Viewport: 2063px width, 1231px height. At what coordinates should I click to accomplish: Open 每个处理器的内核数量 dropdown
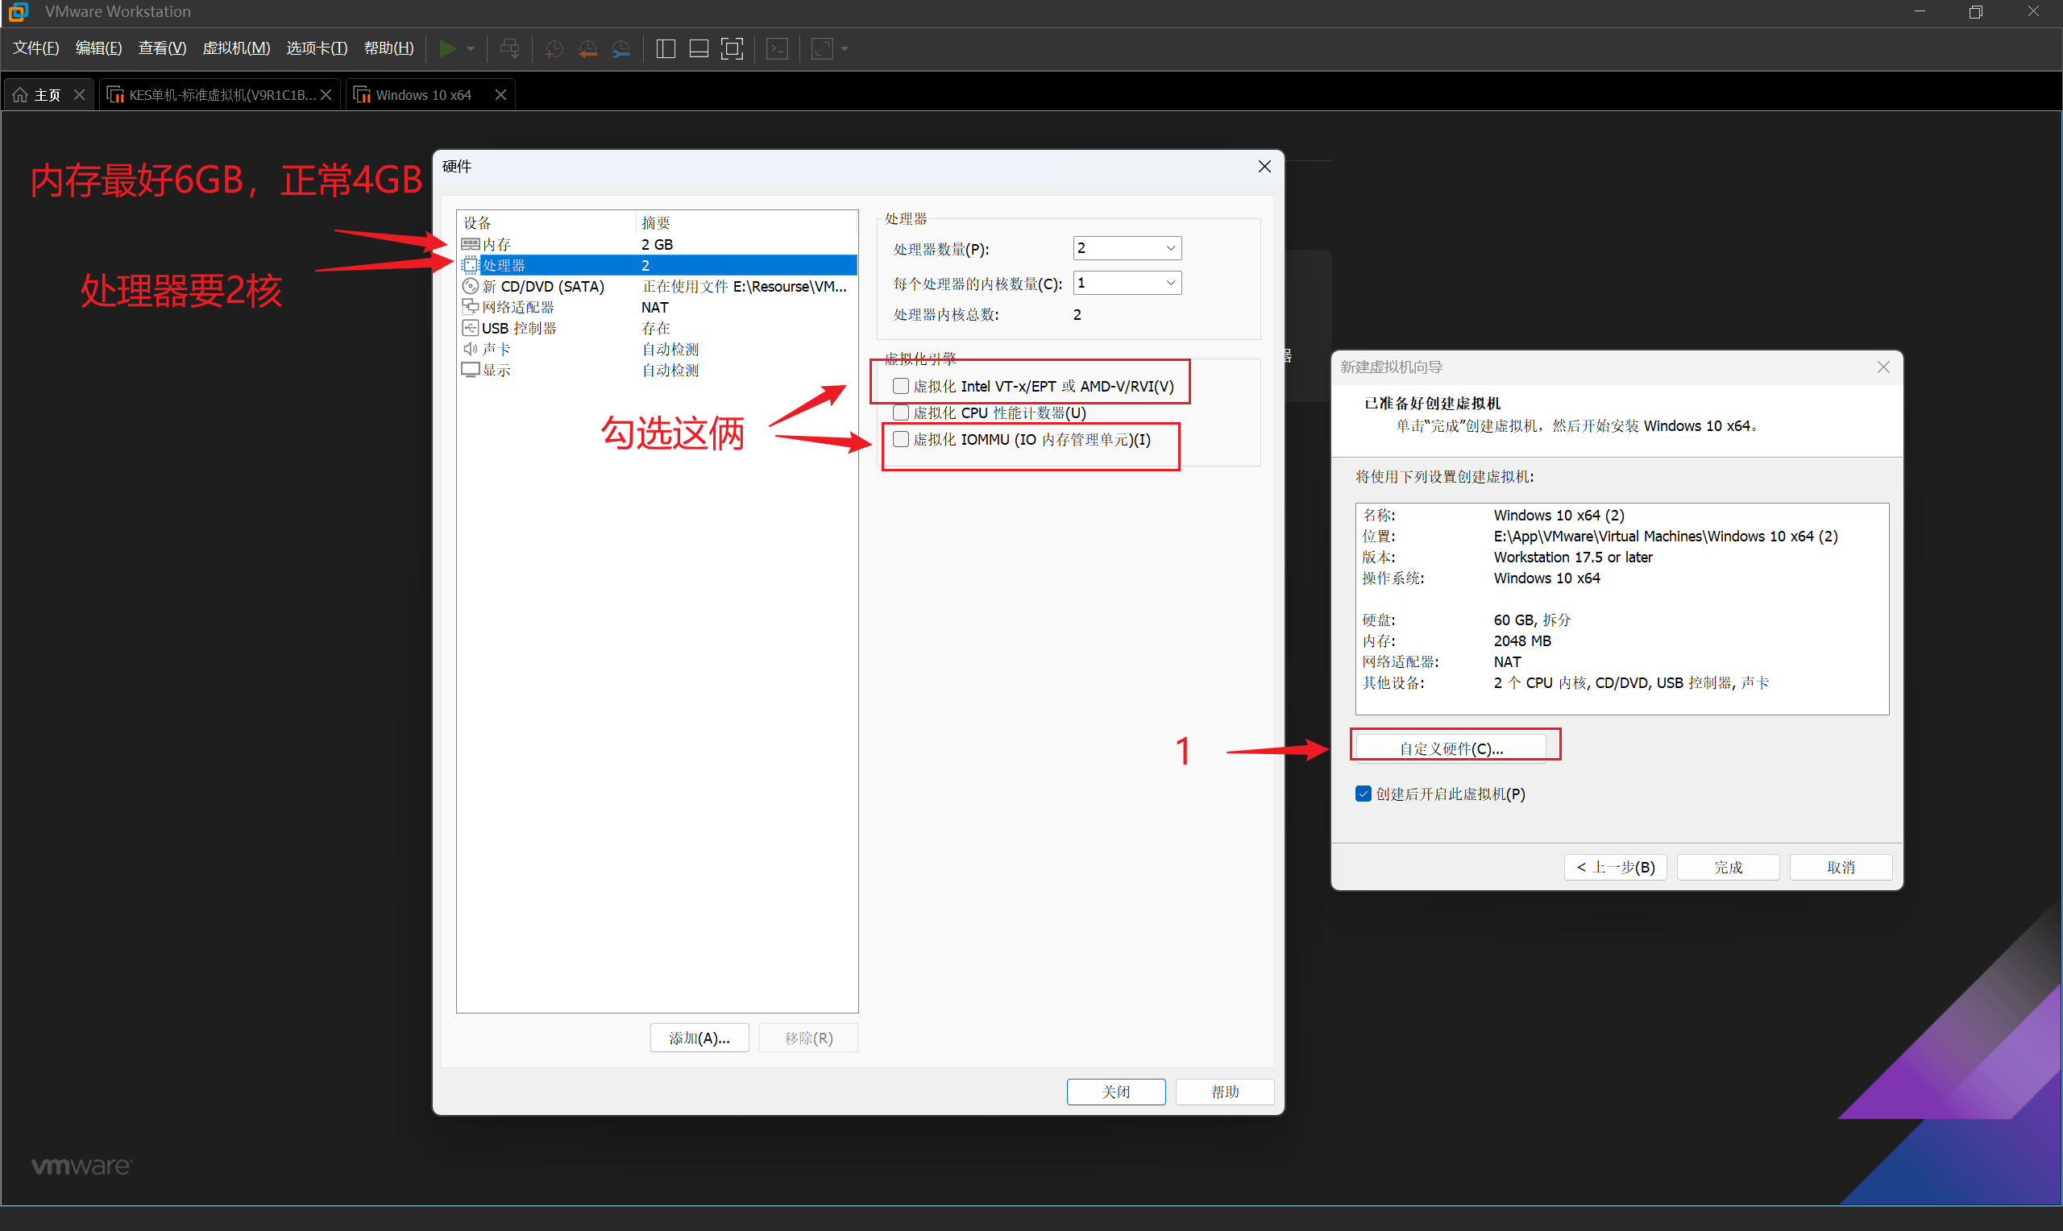click(x=1127, y=283)
